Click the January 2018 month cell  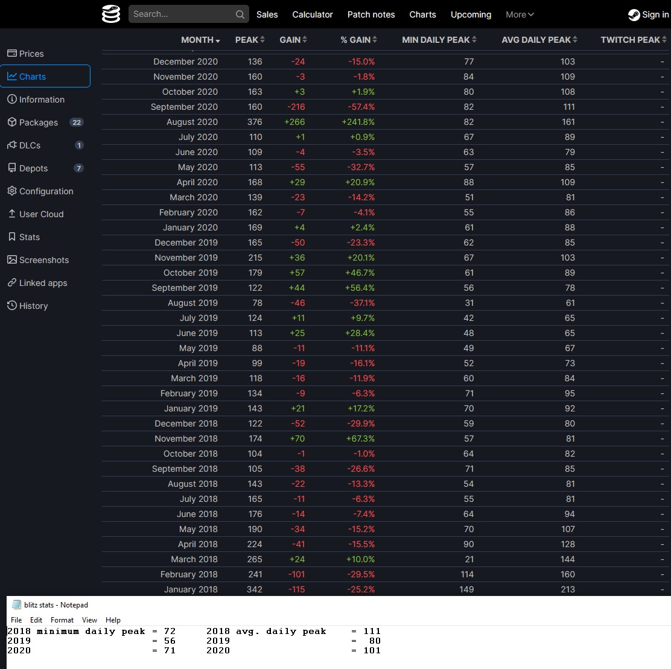[191, 589]
